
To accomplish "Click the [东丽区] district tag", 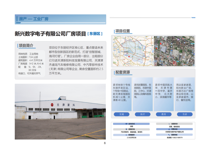I will pos(95,34).
